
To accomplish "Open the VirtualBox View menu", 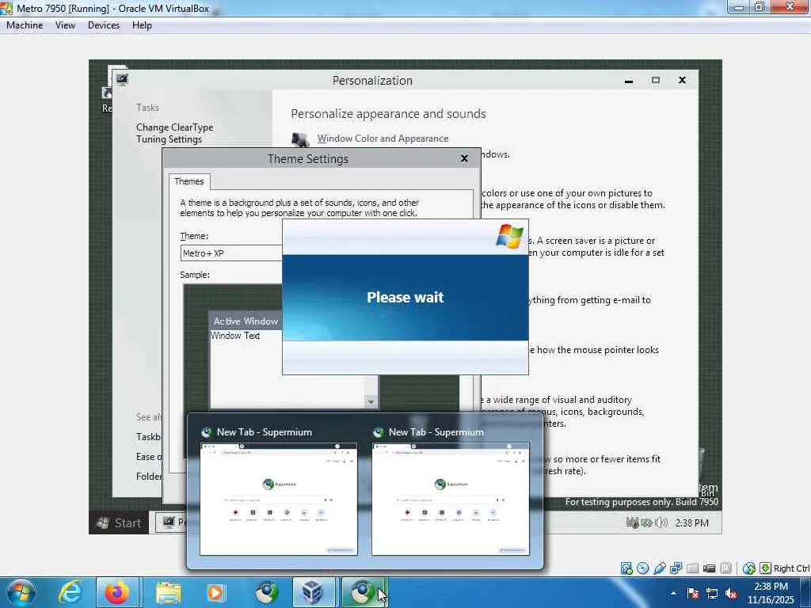I will pyautogui.click(x=65, y=25).
